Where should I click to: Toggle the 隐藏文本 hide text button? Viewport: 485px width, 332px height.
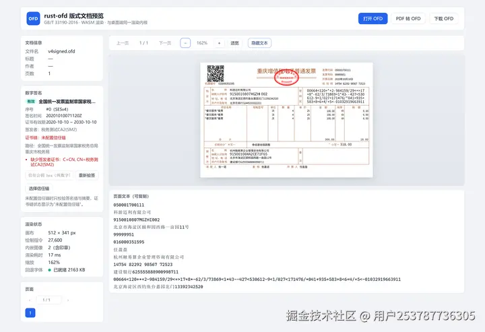[259, 43]
